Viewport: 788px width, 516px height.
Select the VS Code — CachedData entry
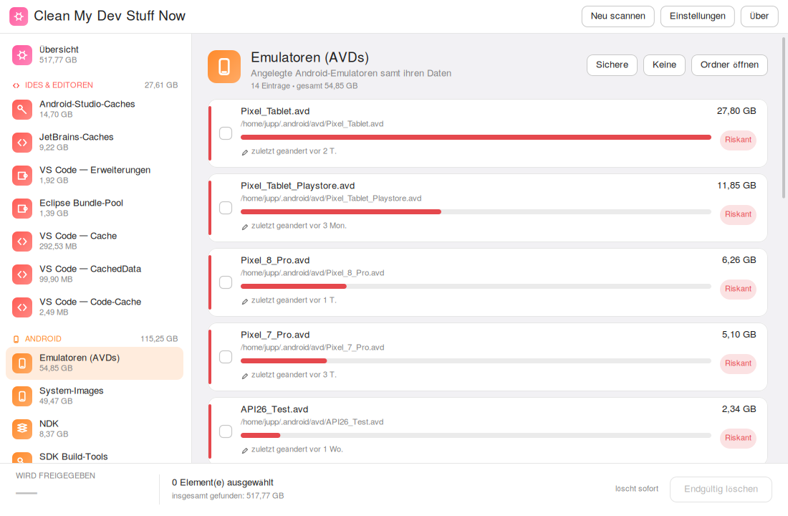(x=95, y=274)
